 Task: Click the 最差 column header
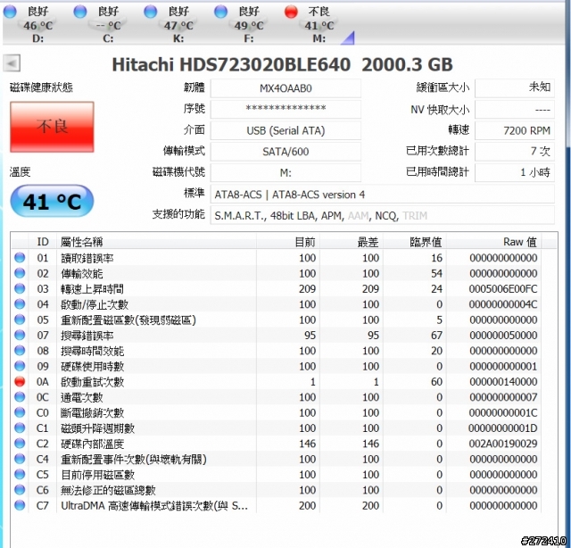click(x=352, y=242)
